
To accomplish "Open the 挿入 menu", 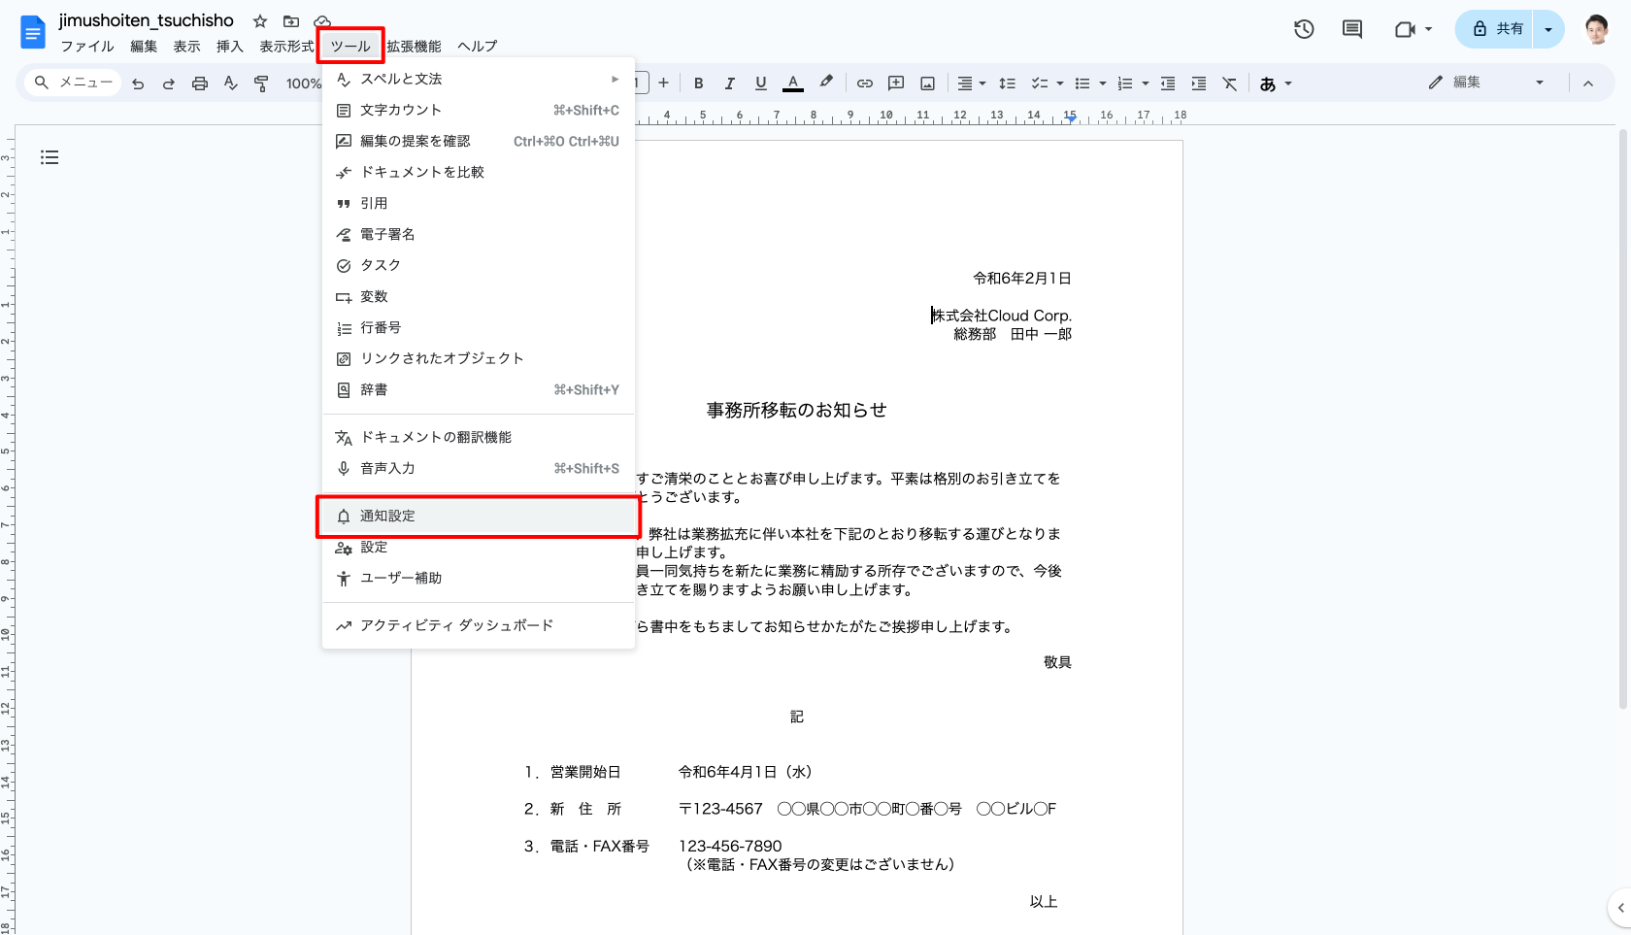I will click(229, 46).
